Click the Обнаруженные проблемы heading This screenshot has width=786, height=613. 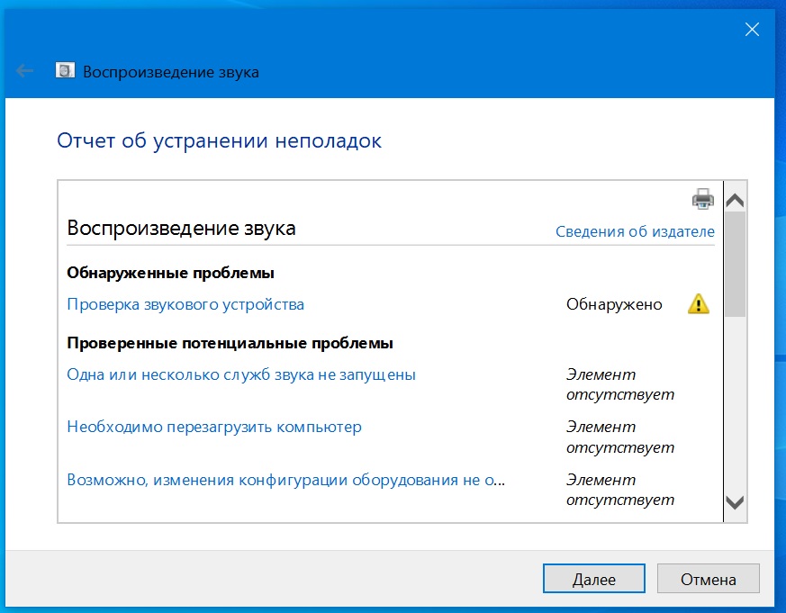[x=170, y=273]
